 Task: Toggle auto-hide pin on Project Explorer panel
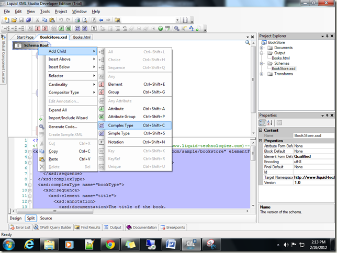[327, 36]
